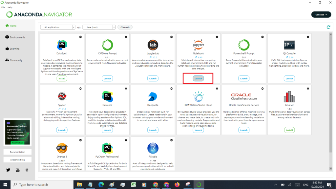This screenshot has height=189, width=336.
Task: Switch to the Environments tab
Action: [17, 37]
